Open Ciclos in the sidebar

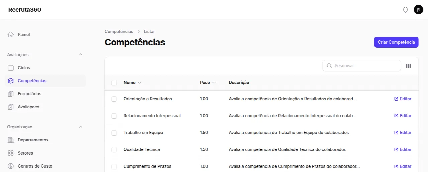[45, 68]
